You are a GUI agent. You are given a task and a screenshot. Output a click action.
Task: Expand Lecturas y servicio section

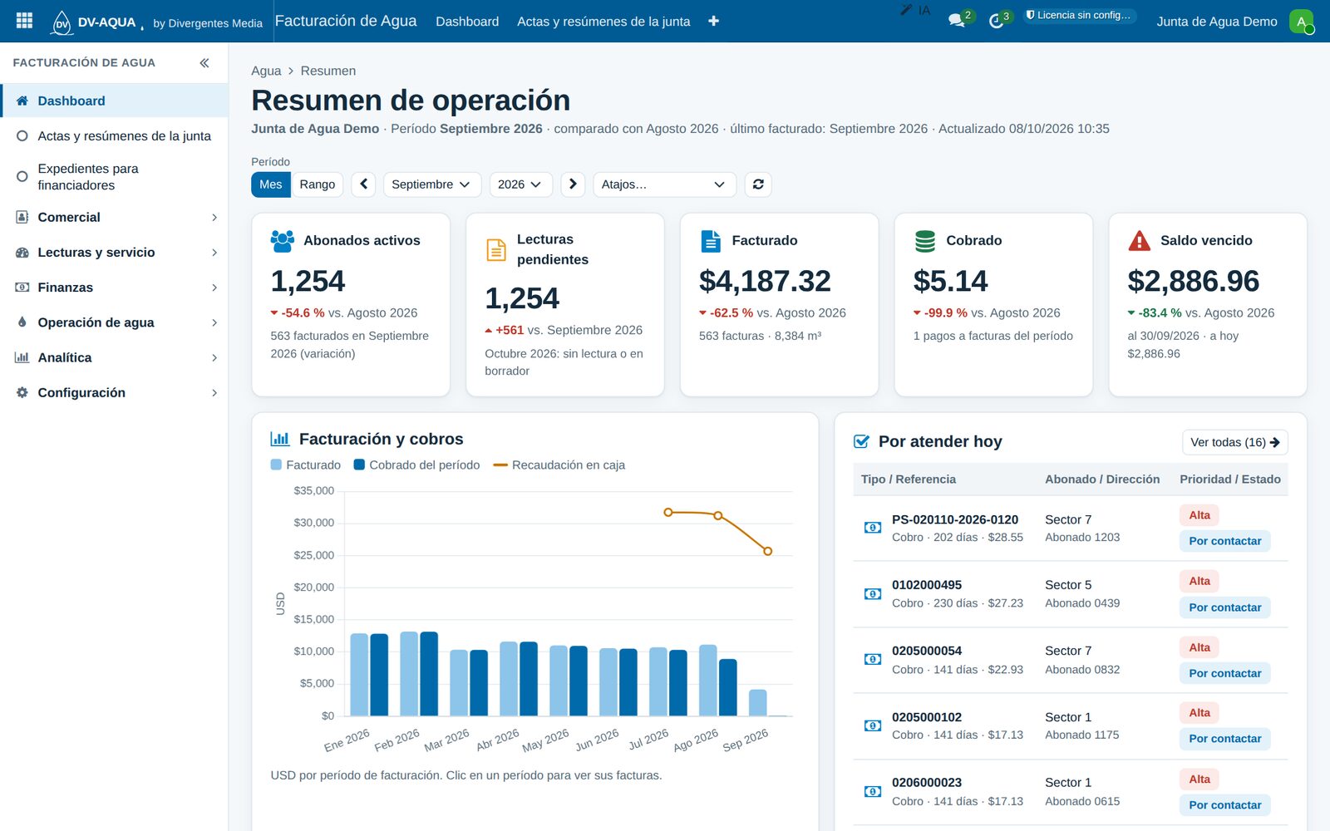coord(115,253)
